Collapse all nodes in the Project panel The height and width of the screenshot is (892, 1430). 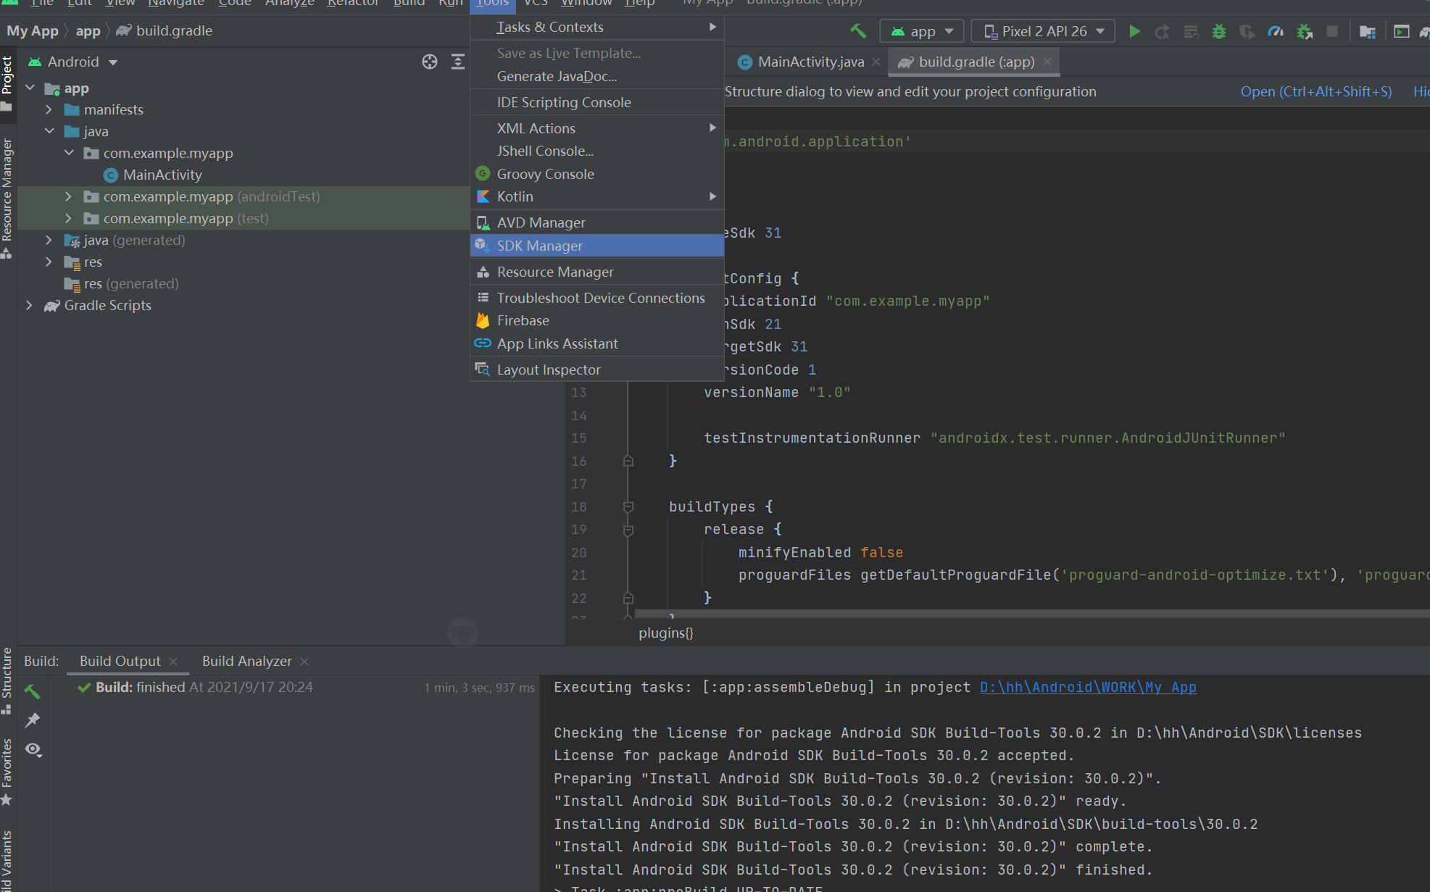458,62
